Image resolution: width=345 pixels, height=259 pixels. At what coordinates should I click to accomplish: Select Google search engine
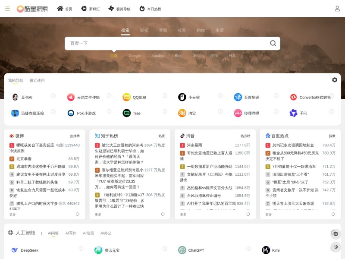135,56
